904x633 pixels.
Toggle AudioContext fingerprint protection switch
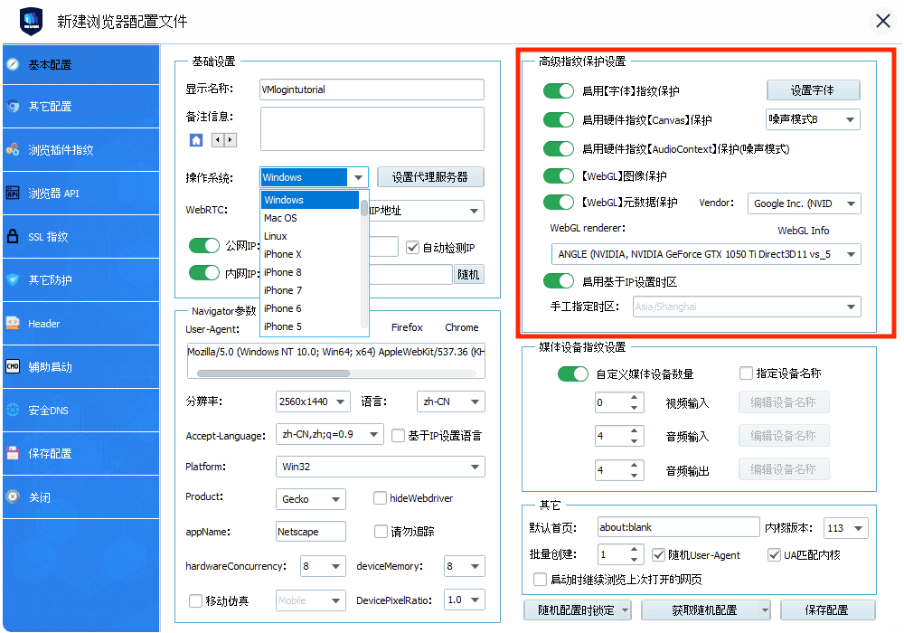pos(558,148)
